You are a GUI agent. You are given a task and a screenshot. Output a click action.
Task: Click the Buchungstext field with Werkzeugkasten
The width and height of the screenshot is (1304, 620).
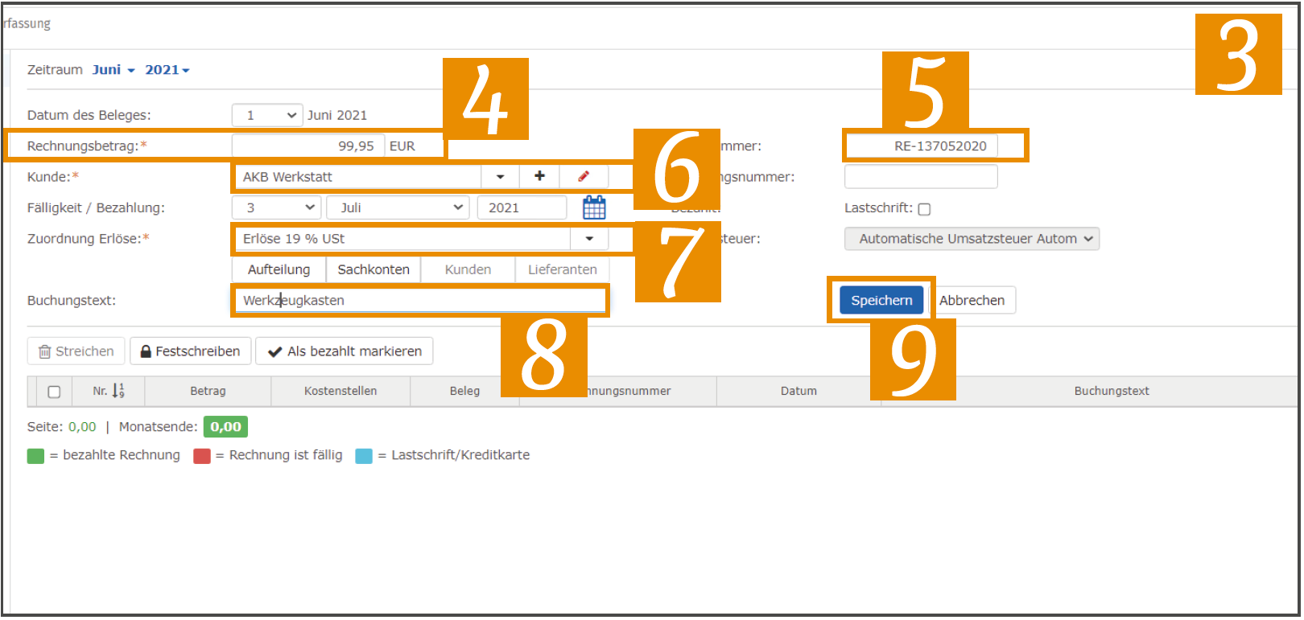point(419,300)
